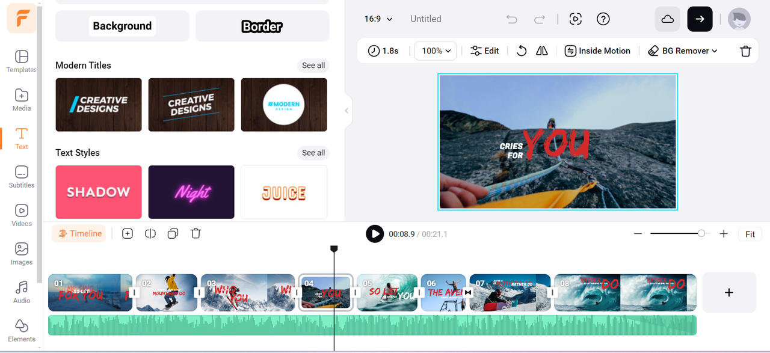This screenshot has width=770, height=353.
Task: Add a scene with the timeline plus icon
Action: click(x=128, y=234)
